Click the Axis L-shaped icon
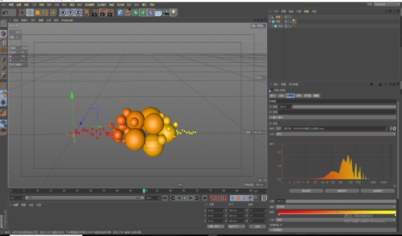Screen dimensions: 402x236 point(3,86)
